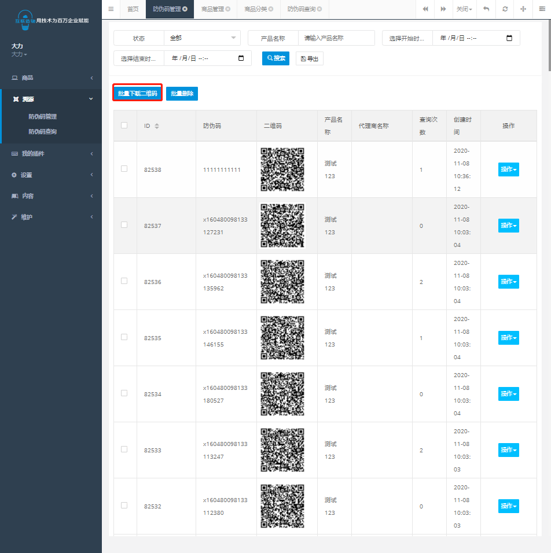Focus the 请输入产品名称 input field

[x=336, y=38]
